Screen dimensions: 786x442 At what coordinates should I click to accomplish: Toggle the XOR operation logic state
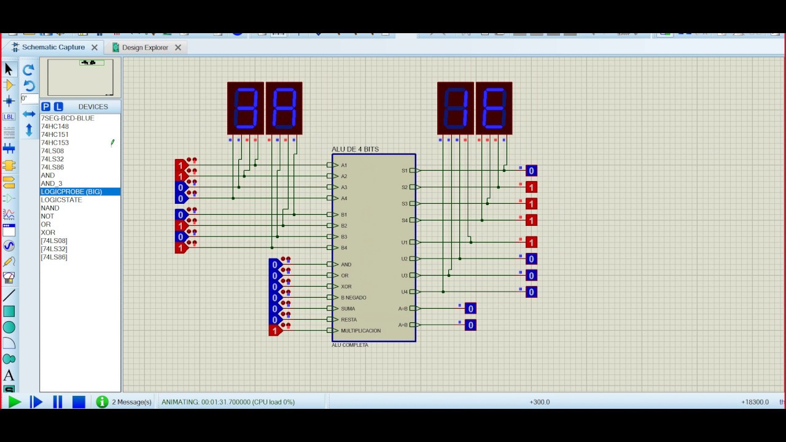pyautogui.click(x=274, y=287)
